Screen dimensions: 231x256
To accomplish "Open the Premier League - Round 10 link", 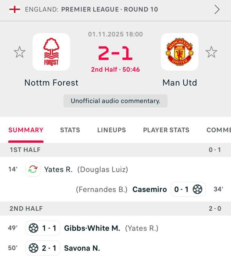I will pos(110,9).
